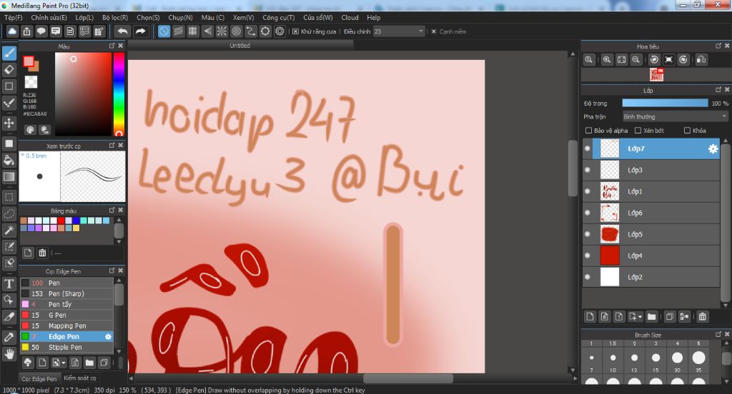The width and height of the screenshot is (732, 394).
Task: Open the Tệp(F) menu
Action: pyautogui.click(x=14, y=17)
